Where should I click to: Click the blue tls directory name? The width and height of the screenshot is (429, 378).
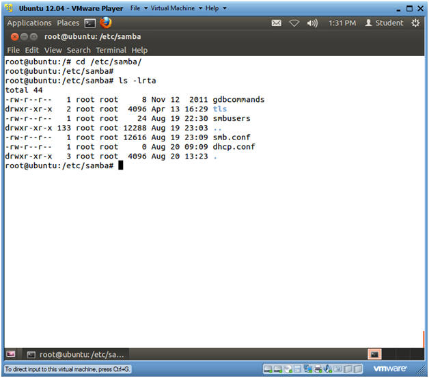(x=220, y=109)
